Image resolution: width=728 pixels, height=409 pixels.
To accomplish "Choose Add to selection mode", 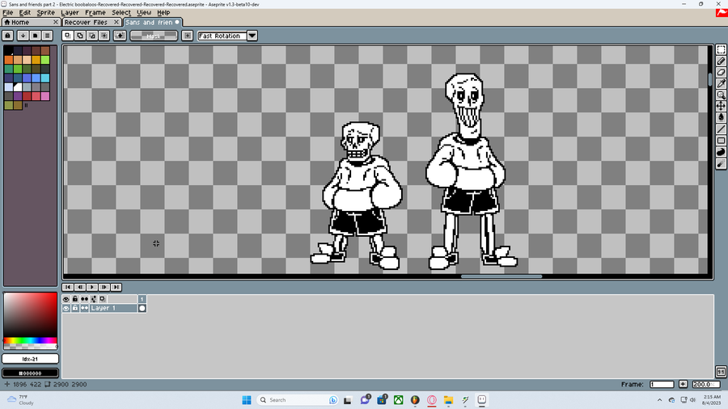I will coord(80,36).
